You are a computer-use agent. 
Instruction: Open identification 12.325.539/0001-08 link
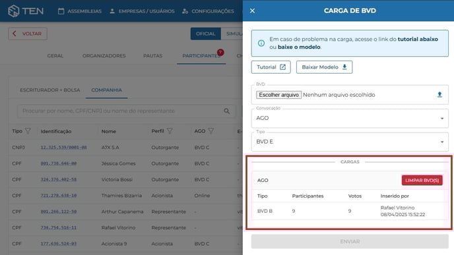pos(64,148)
